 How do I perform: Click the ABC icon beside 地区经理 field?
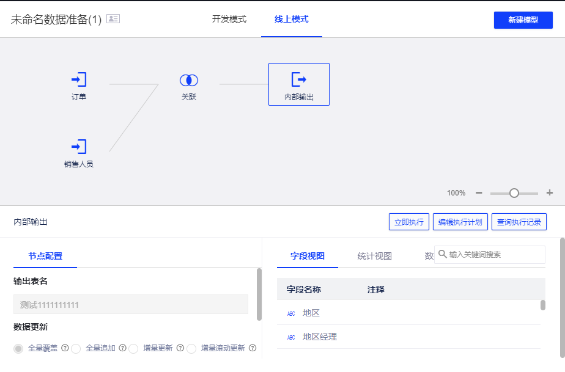[x=290, y=337]
